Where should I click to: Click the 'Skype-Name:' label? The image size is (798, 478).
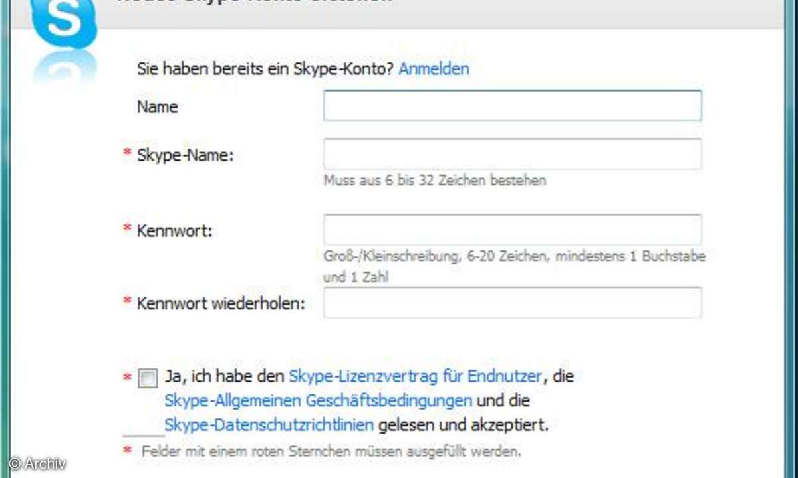click(186, 155)
